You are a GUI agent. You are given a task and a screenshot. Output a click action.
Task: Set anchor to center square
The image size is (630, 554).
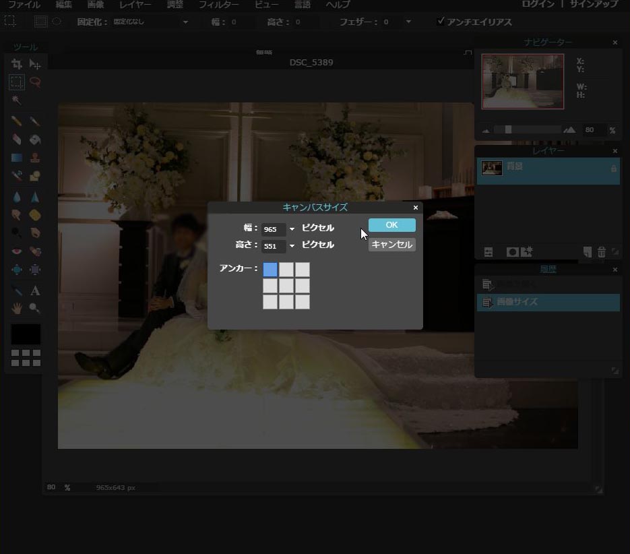coord(286,286)
